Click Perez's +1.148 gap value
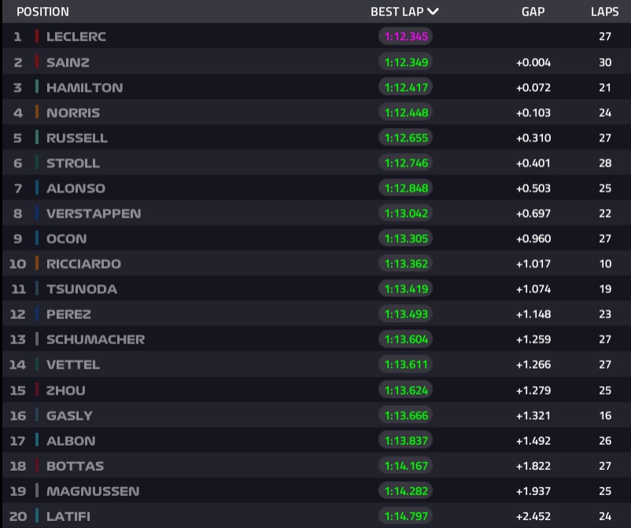The width and height of the screenshot is (631, 528). coord(533,314)
